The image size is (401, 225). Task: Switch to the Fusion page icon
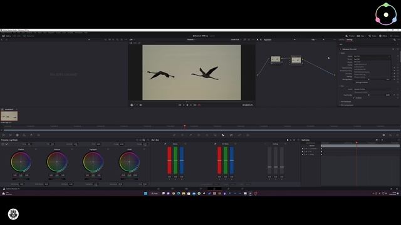pyautogui.click(x=200, y=189)
